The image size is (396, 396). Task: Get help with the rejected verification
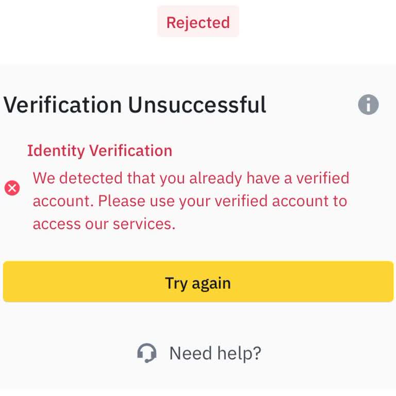(x=215, y=353)
